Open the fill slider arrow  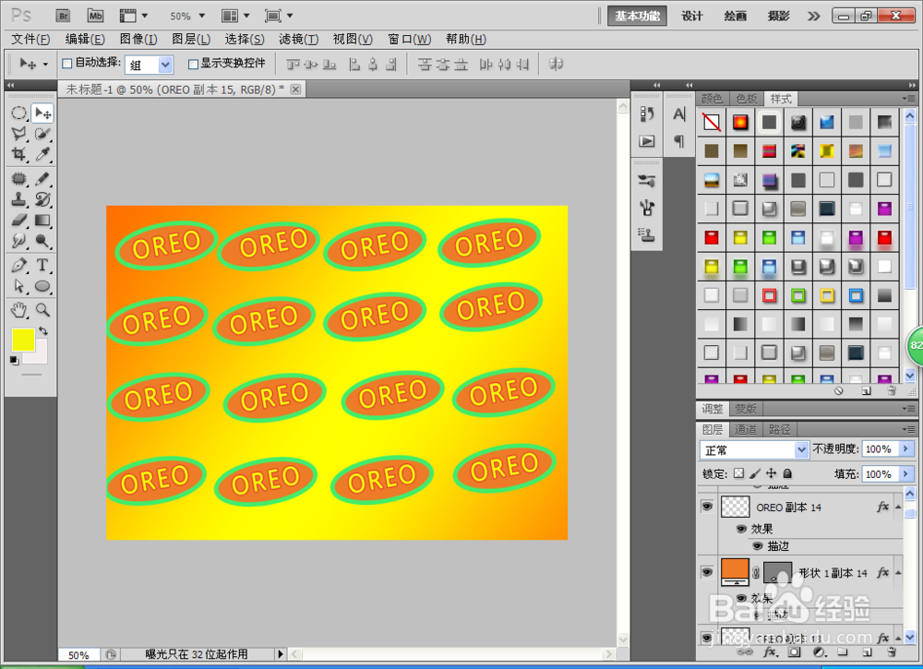coord(906,473)
